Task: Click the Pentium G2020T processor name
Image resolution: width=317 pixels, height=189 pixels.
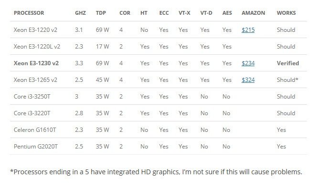Action: pos(36,147)
